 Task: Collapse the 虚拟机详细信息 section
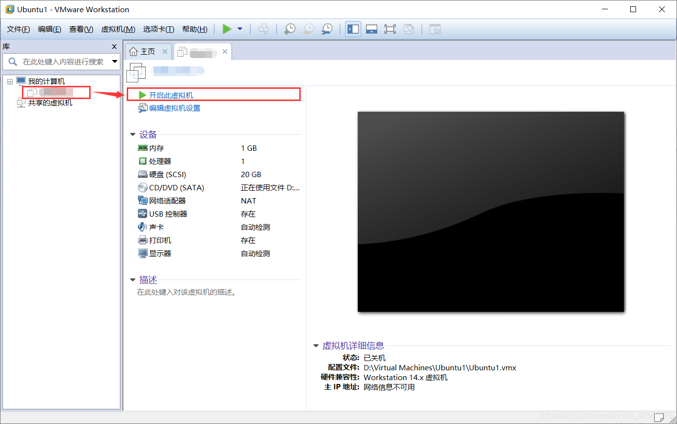coord(316,346)
